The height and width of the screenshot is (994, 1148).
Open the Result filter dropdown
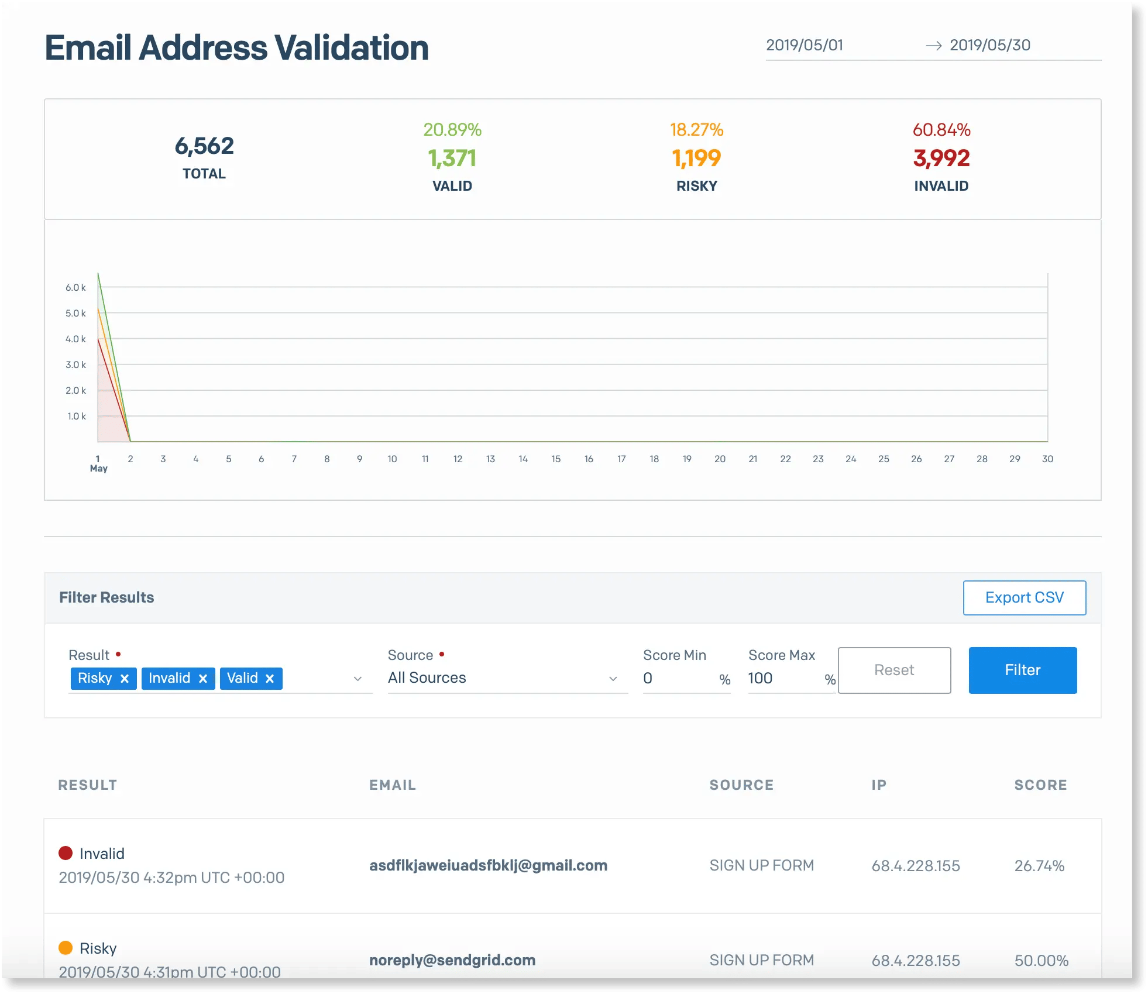tap(358, 679)
